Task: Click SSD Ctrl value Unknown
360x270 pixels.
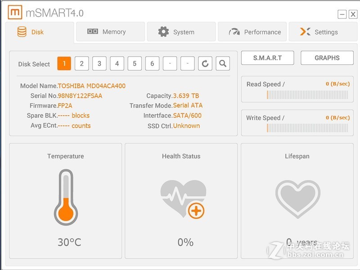Action: click(x=186, y=126)
